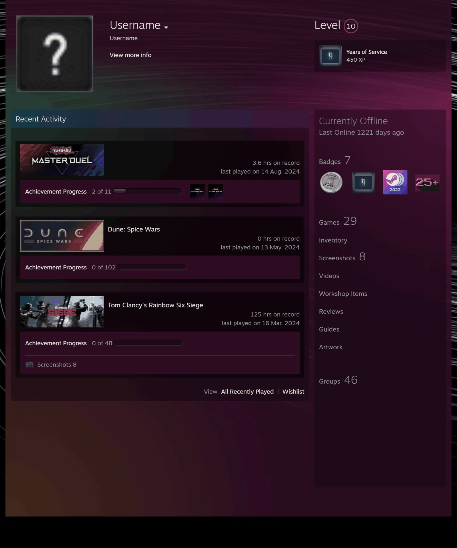This screenshot has height=548, width=457.
Task: Open Workshop Items section
Action: coord(343,294)
